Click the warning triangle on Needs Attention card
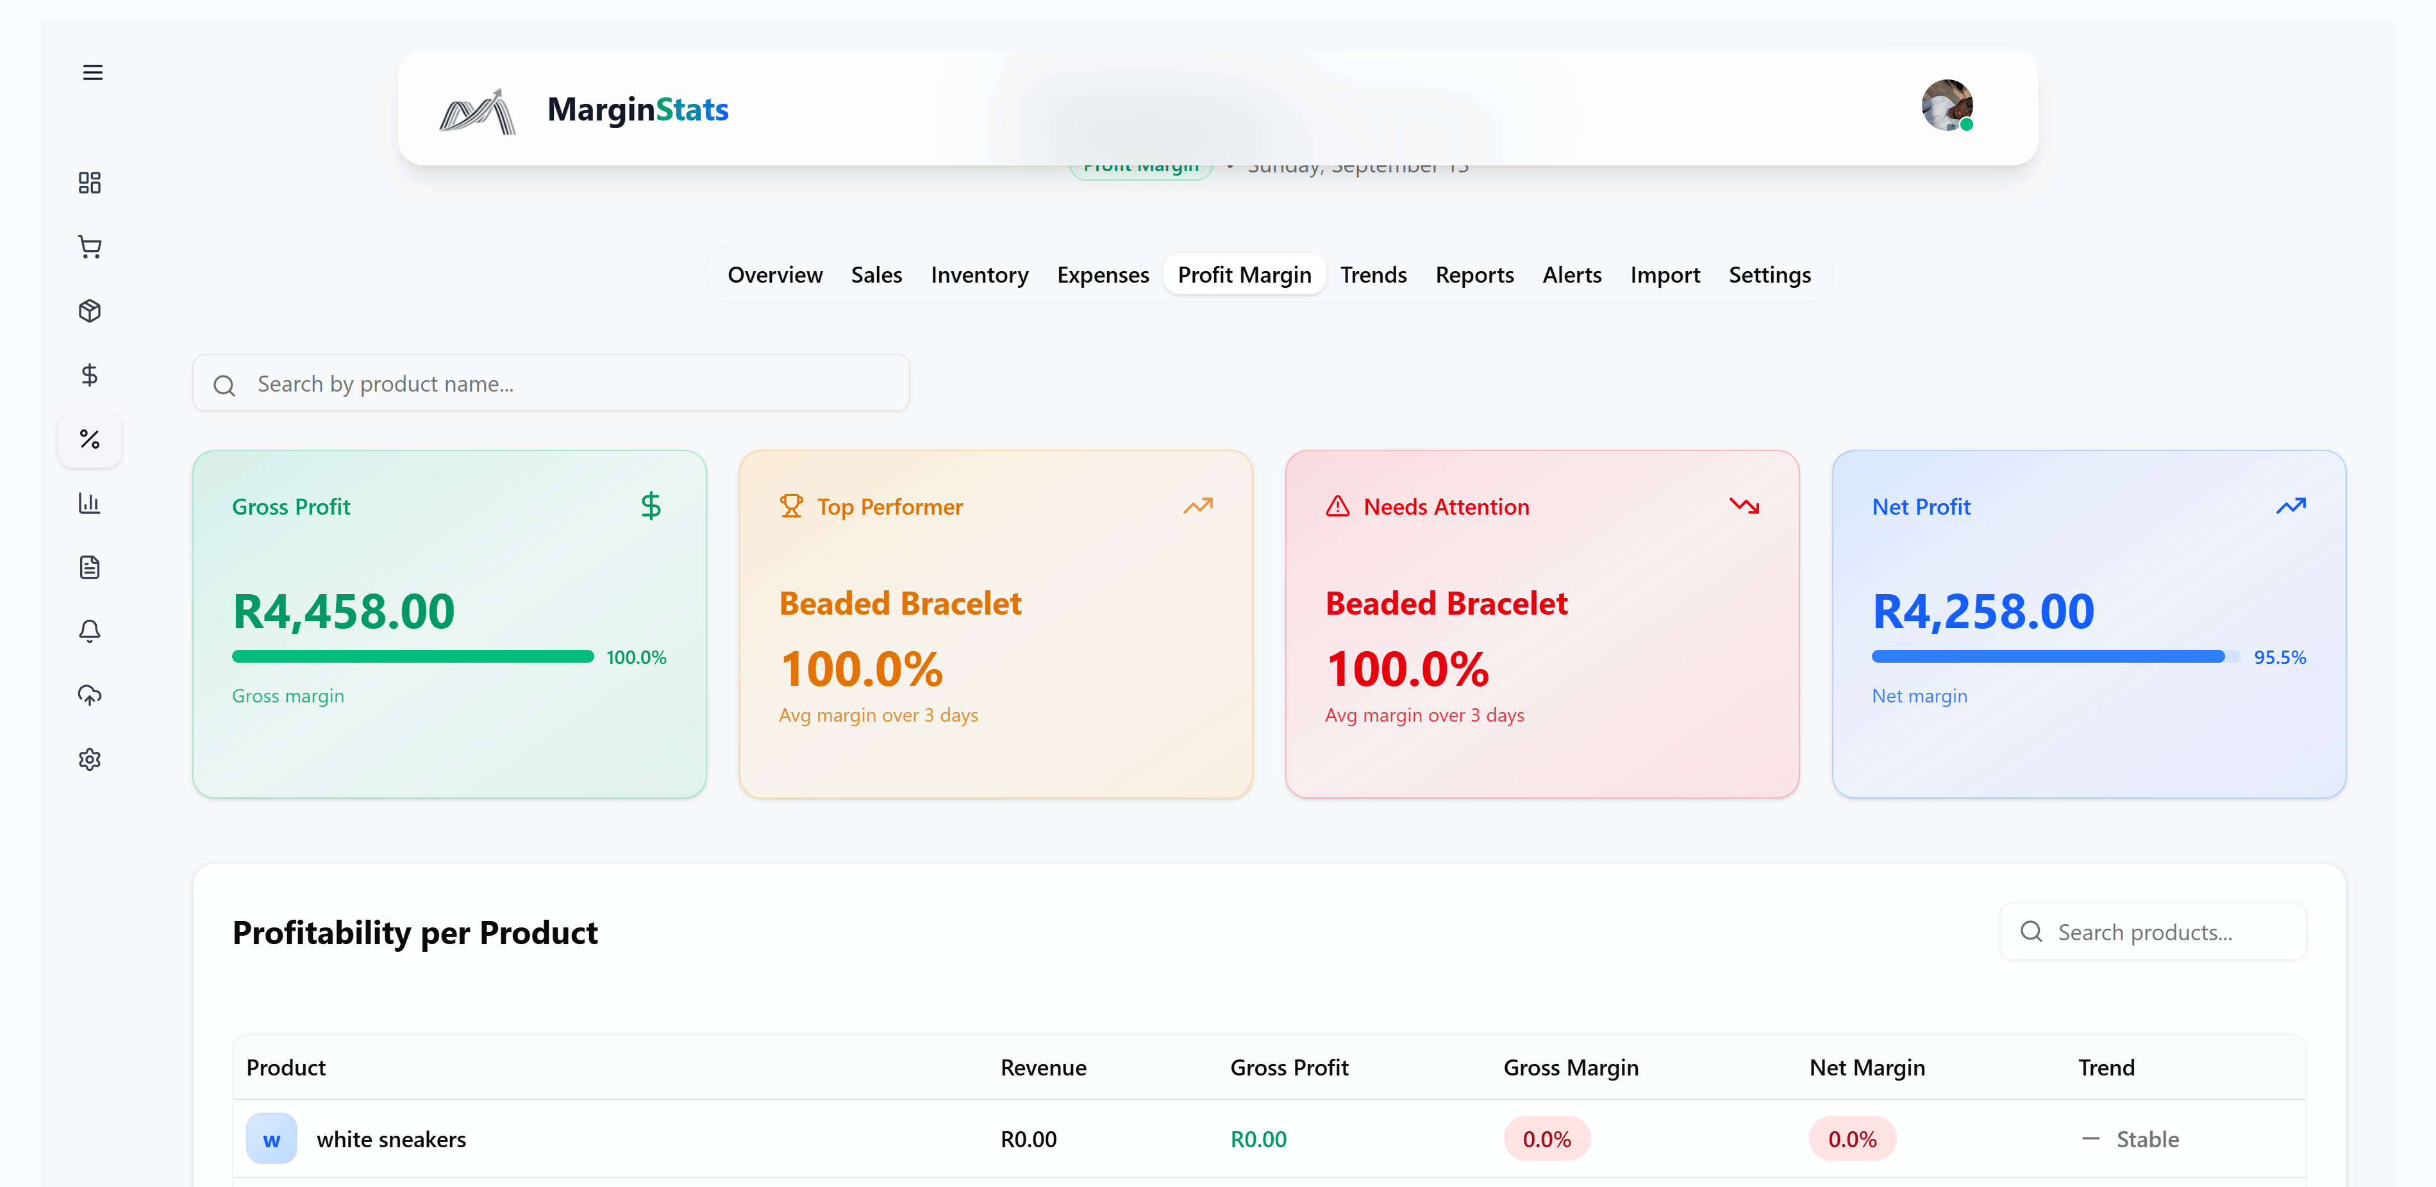Screen dimensions: 2436x1187 (x=1338, y=506)
